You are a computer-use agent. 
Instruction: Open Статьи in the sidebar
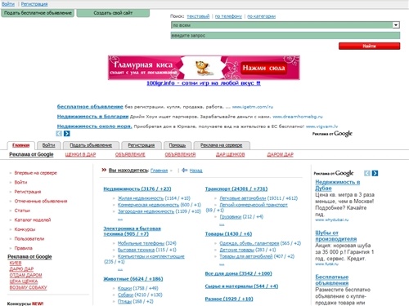point(22,211)
